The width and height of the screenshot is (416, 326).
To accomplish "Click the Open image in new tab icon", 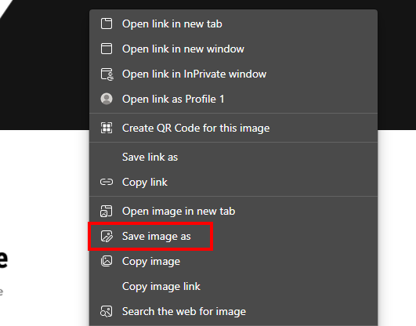I will (107, 211).
